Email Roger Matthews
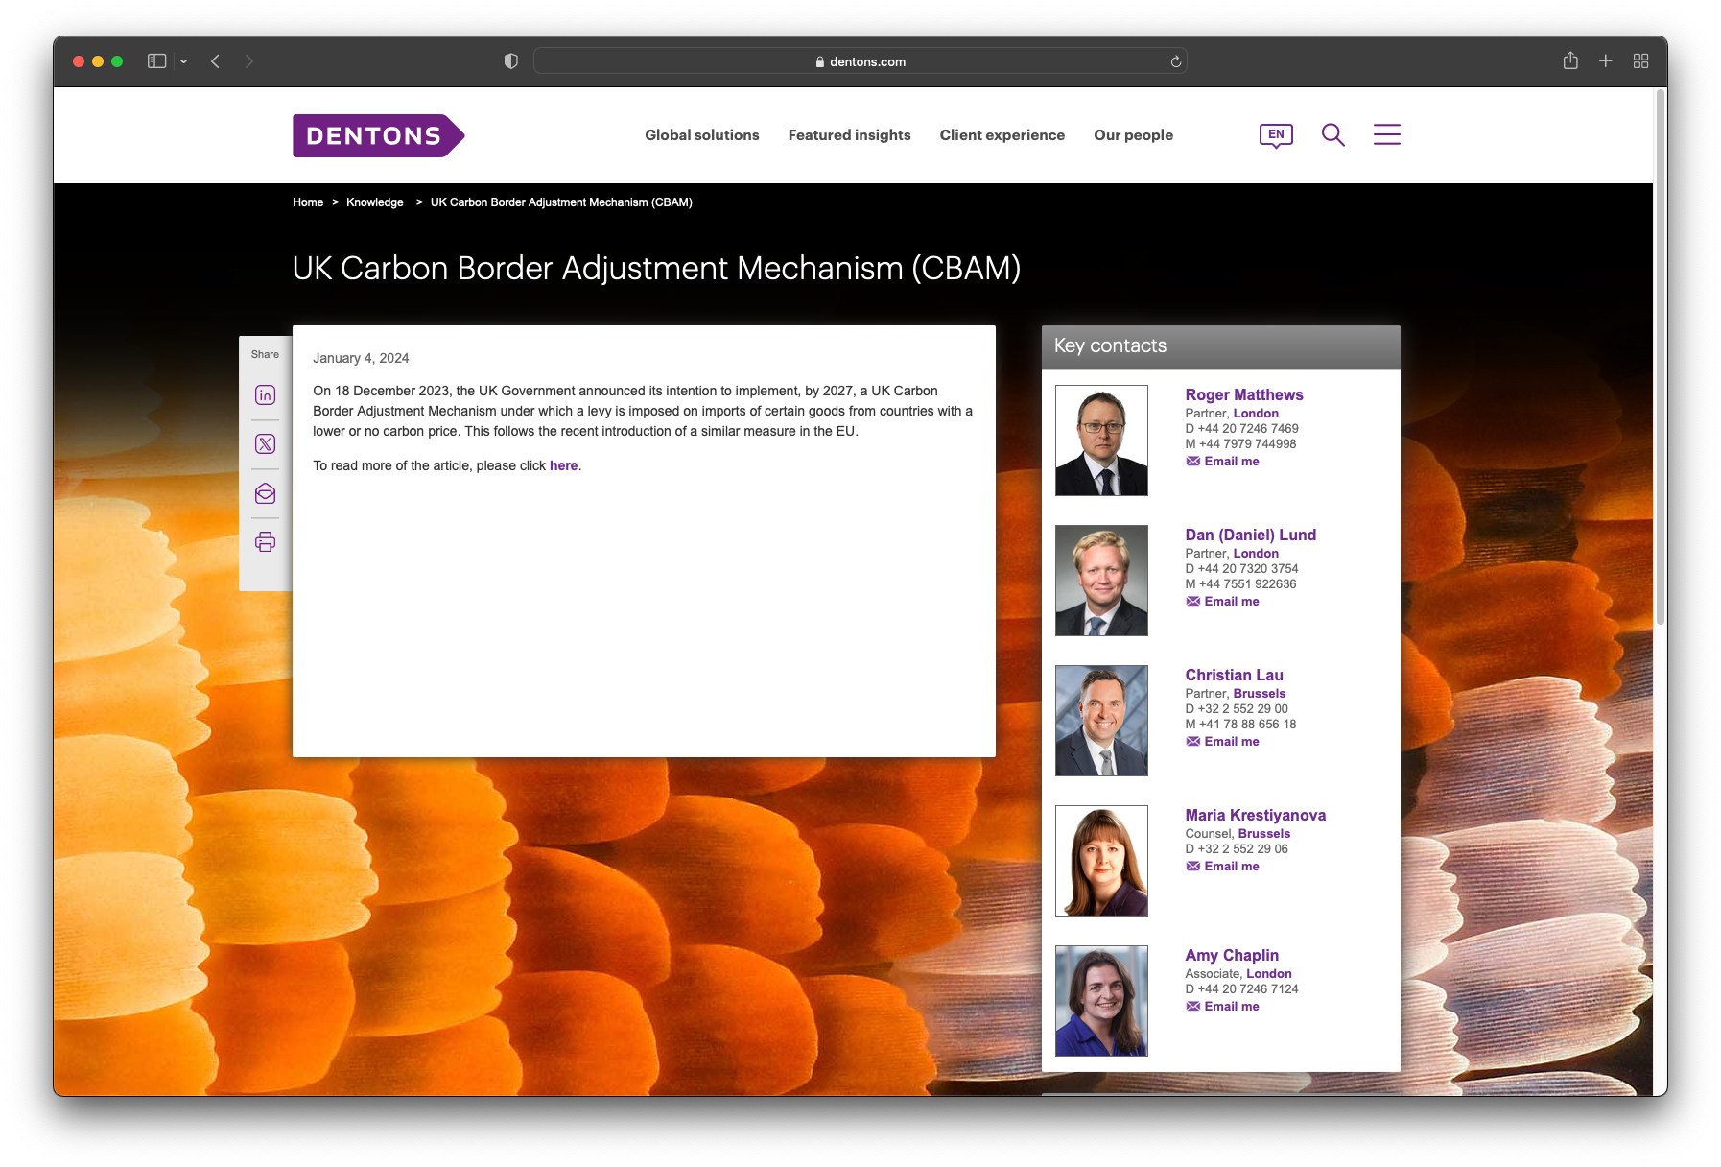The width and height of the screenshot is (1721, 1167). click(1231, 462)
